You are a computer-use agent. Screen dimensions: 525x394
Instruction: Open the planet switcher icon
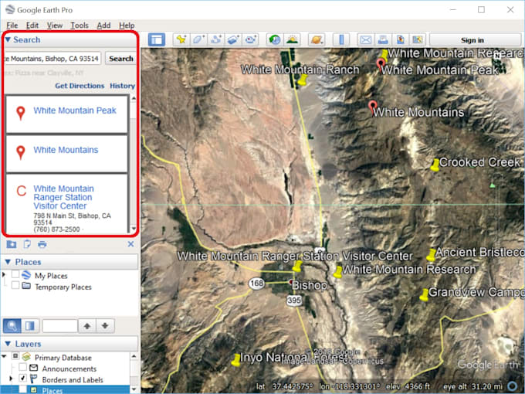[317, 40]
